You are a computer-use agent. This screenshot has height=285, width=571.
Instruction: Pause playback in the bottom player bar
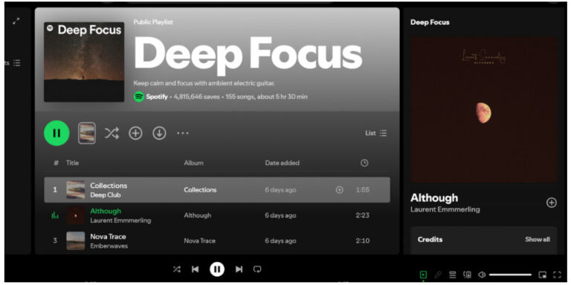coord(217,269)
